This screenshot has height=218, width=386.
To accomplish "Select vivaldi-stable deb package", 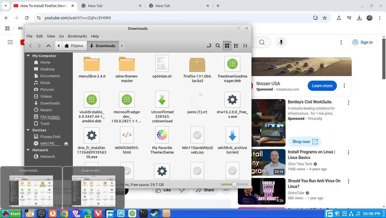I will 91,107.
